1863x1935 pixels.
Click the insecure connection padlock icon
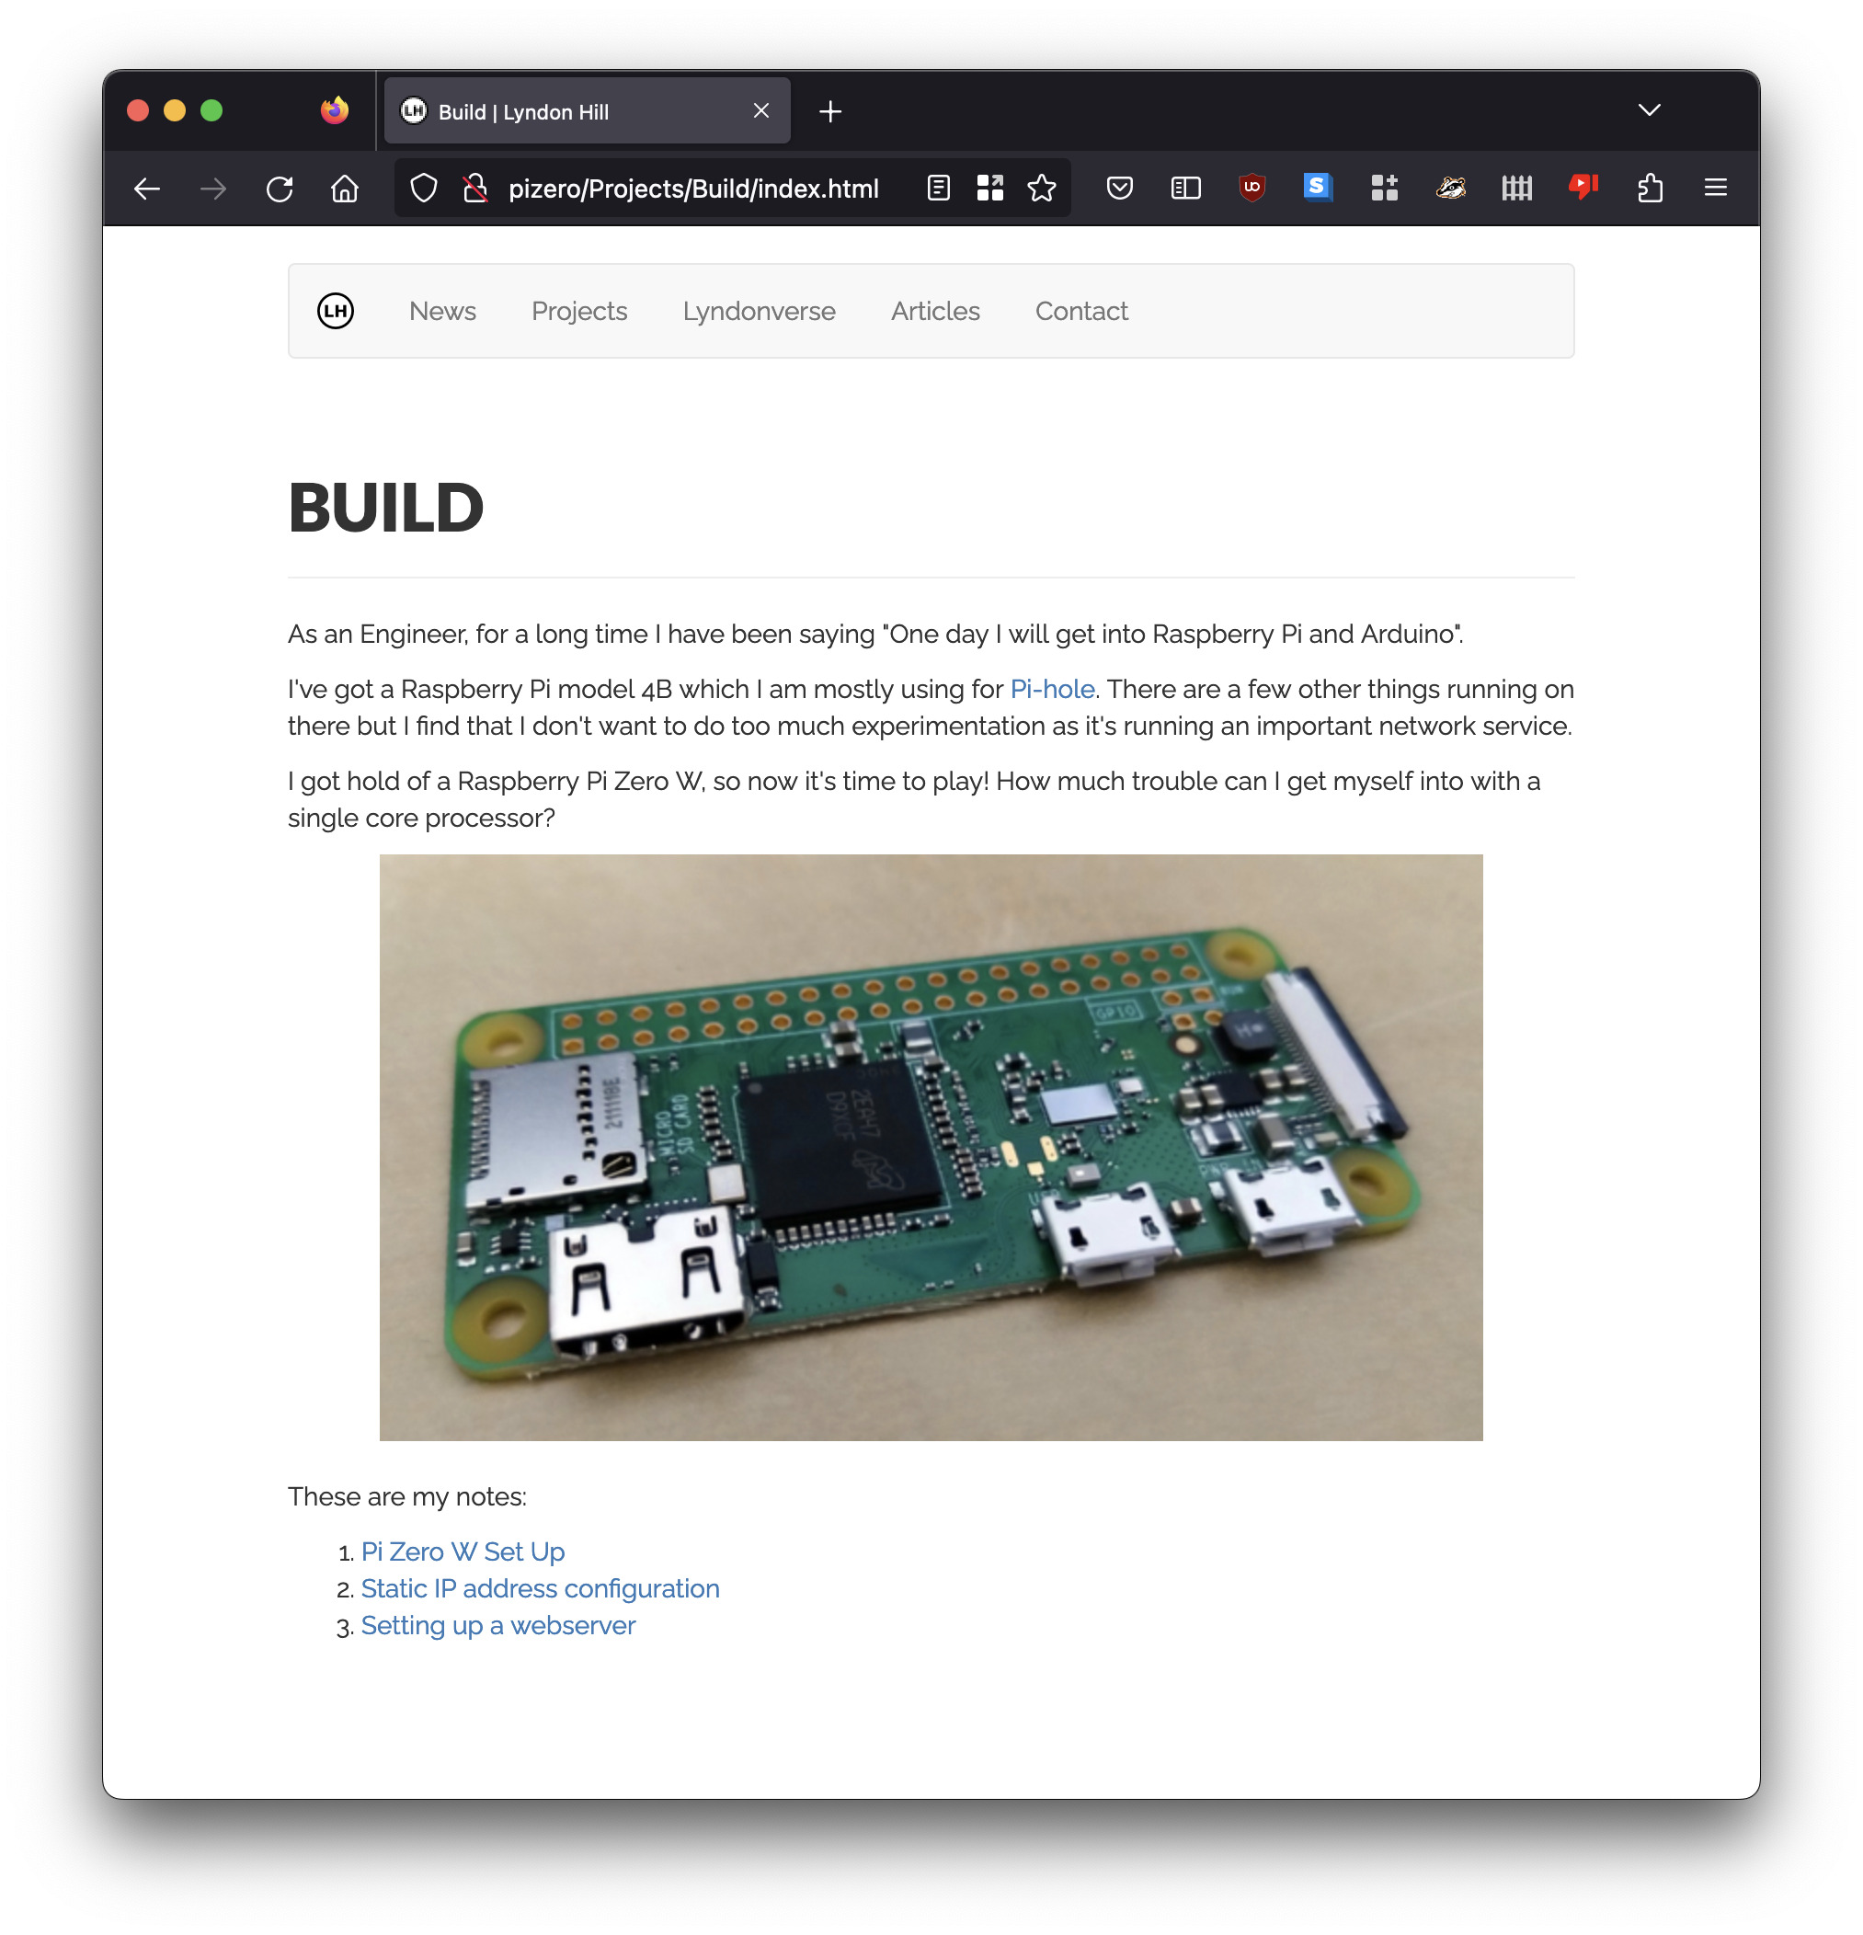pos(474,188)
